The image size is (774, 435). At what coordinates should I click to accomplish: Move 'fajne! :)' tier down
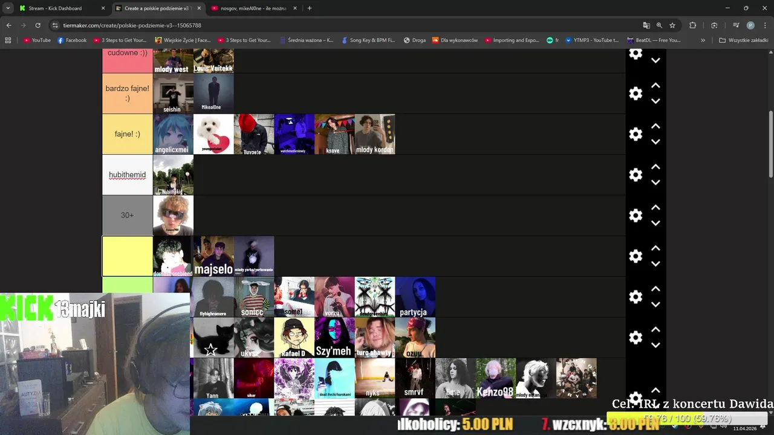[x=655, y=142]
